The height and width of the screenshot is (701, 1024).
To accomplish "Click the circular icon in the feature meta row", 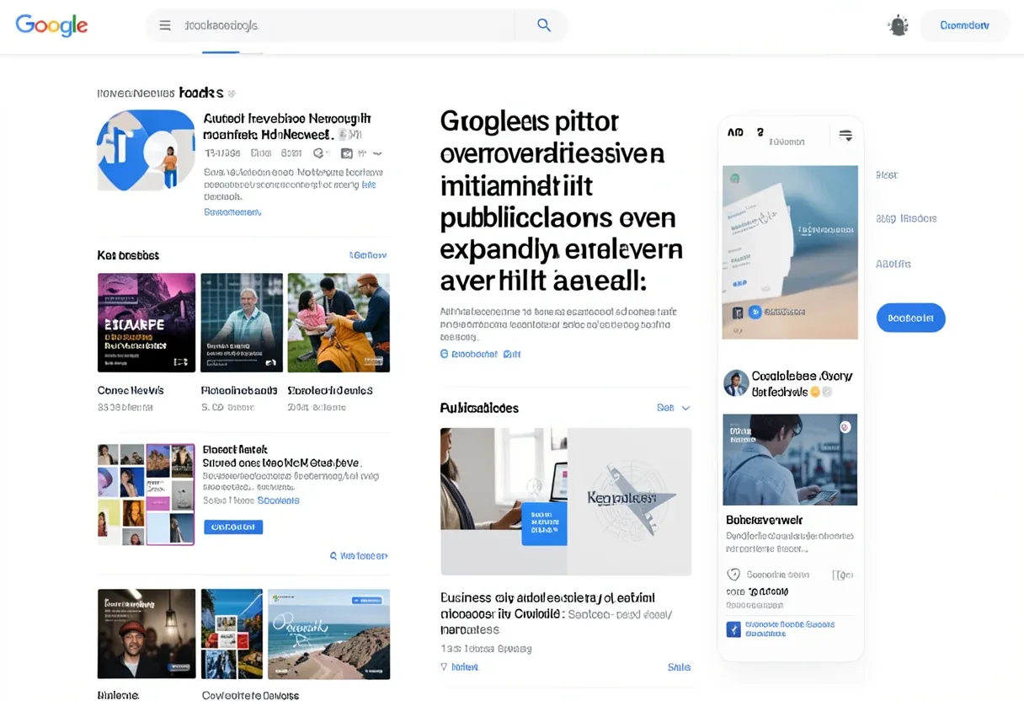I will pos(318,153).
